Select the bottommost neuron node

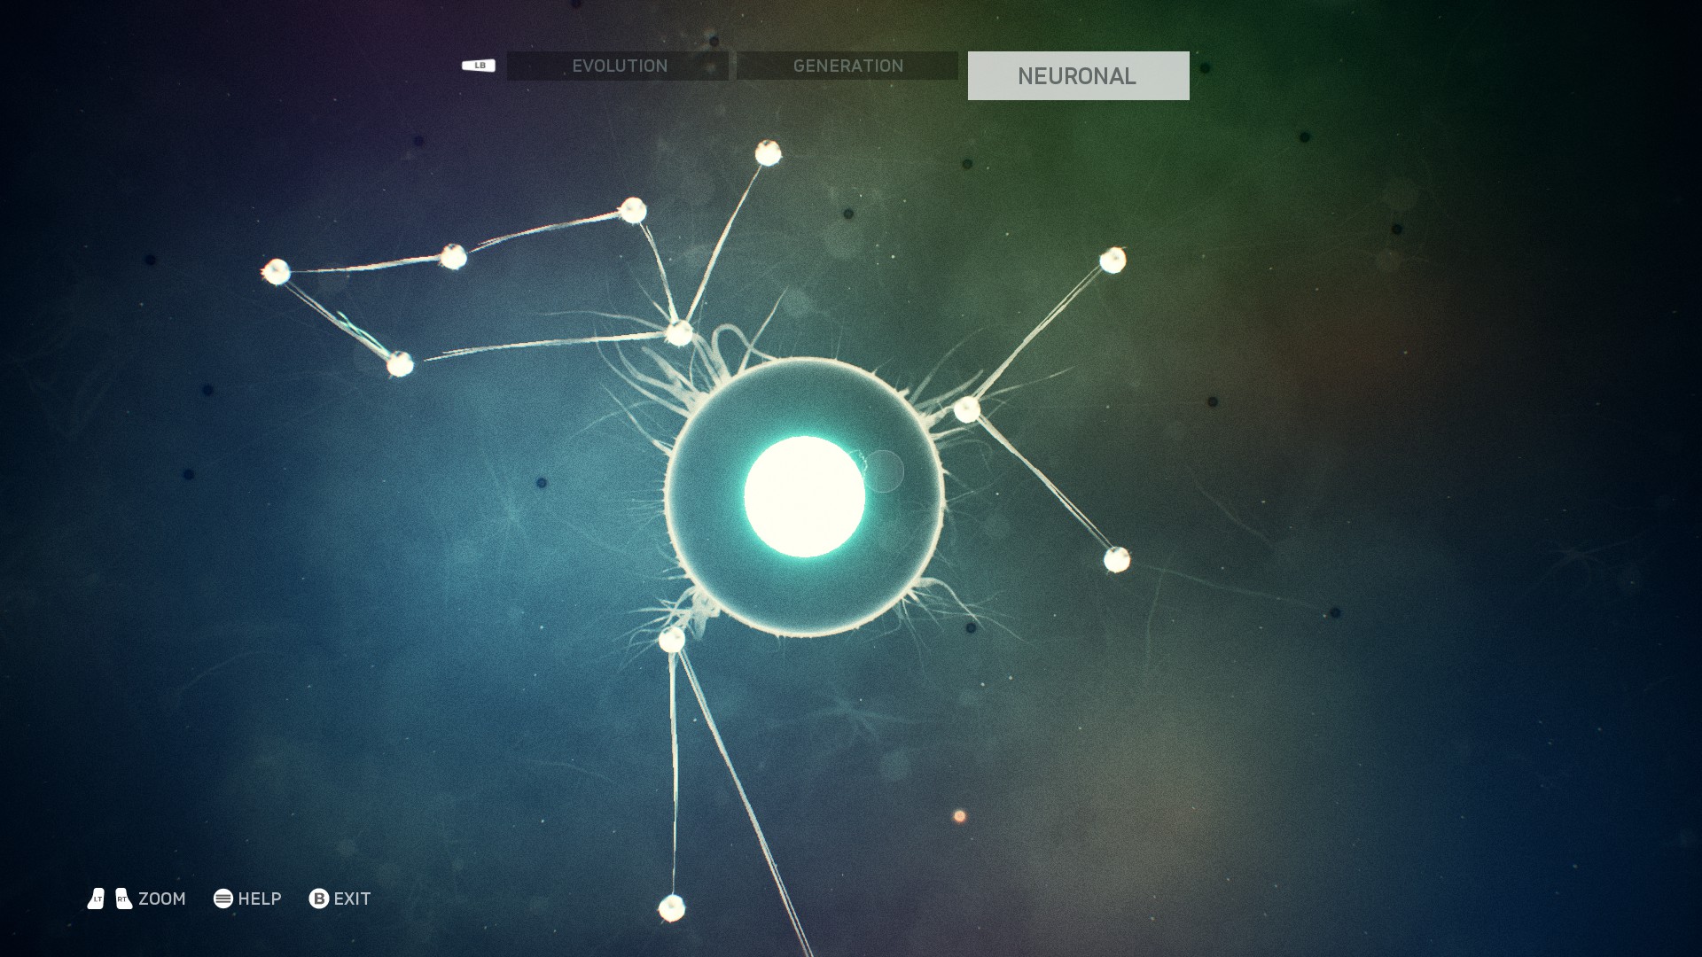(x=671, y=907)
